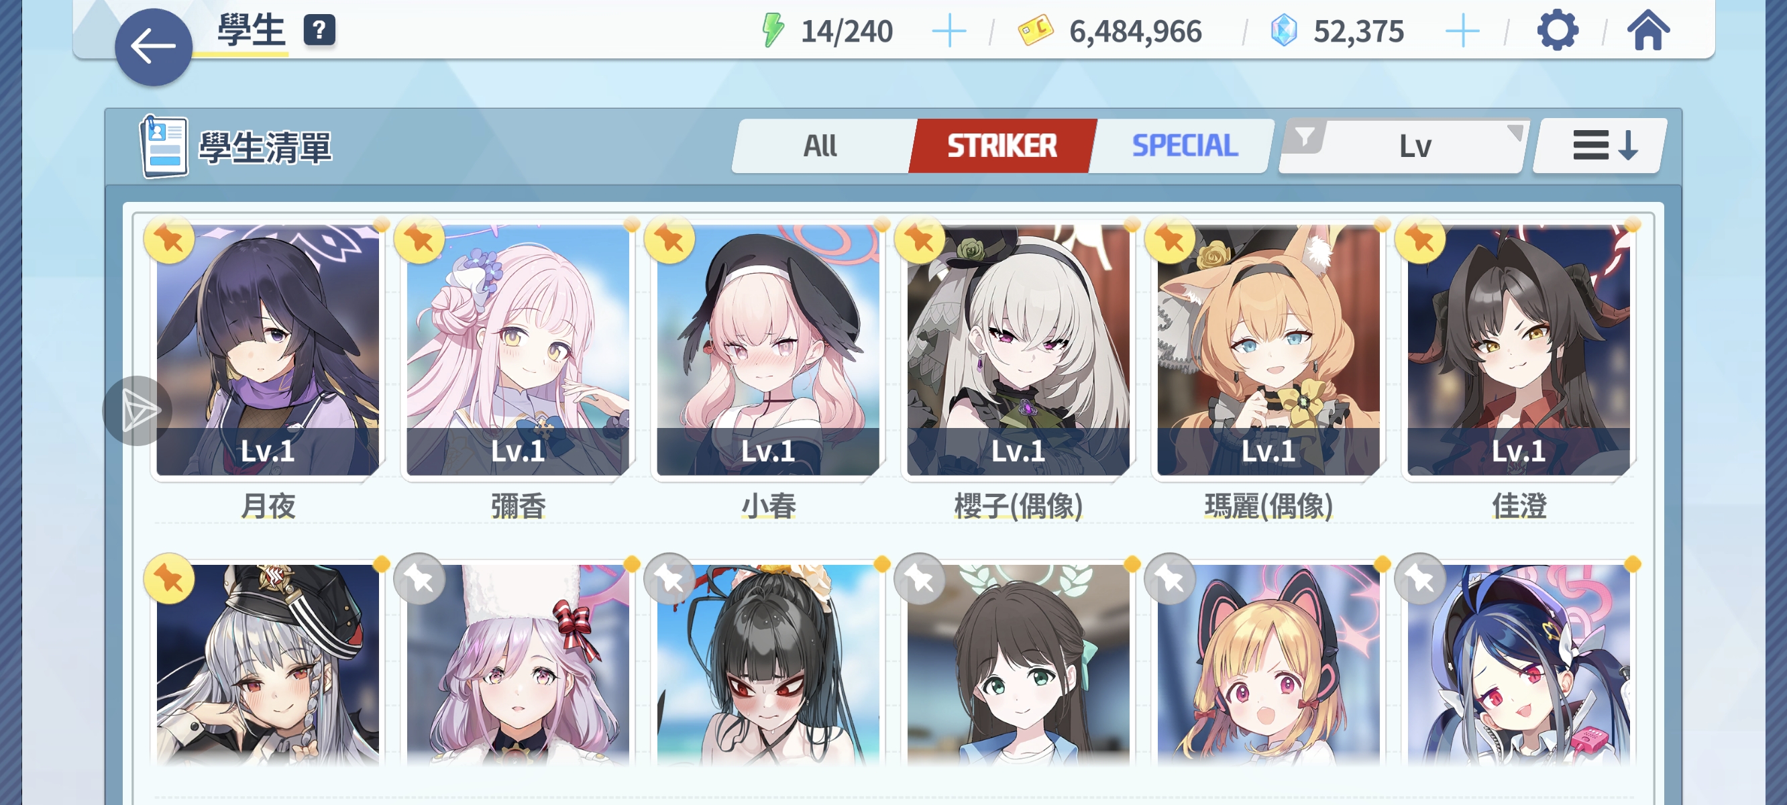Open the filter funnel options

tap(1304, 138)
